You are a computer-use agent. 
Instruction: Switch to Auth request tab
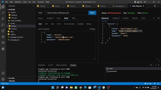coord(58,18)
